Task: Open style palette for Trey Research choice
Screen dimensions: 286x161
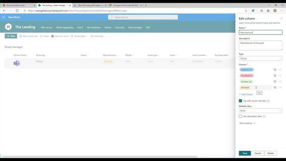Action: pos(275,76)
